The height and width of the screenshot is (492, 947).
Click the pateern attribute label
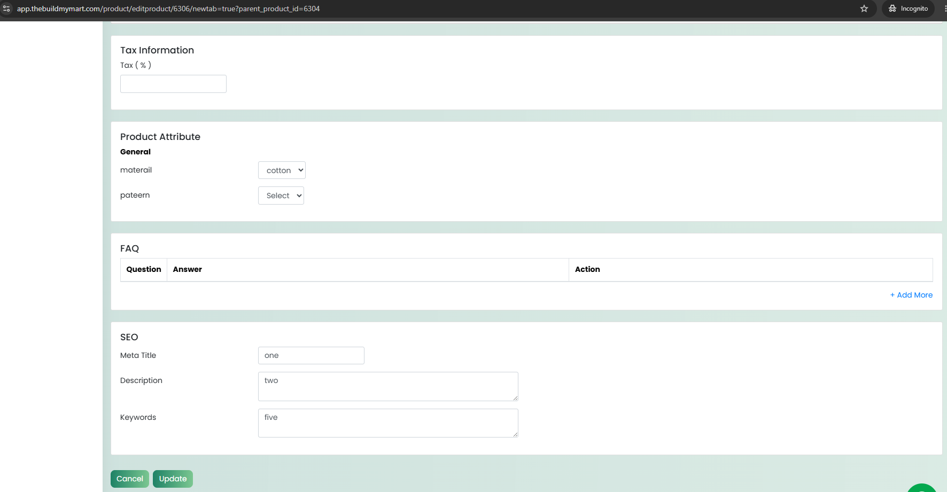click(x=135, y=195)
